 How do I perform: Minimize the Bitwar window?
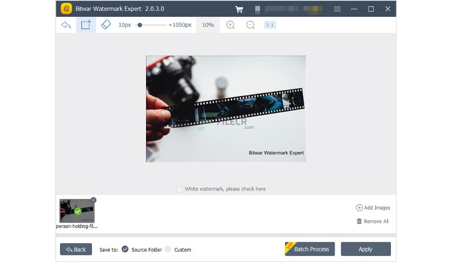(x=354, y=9)
